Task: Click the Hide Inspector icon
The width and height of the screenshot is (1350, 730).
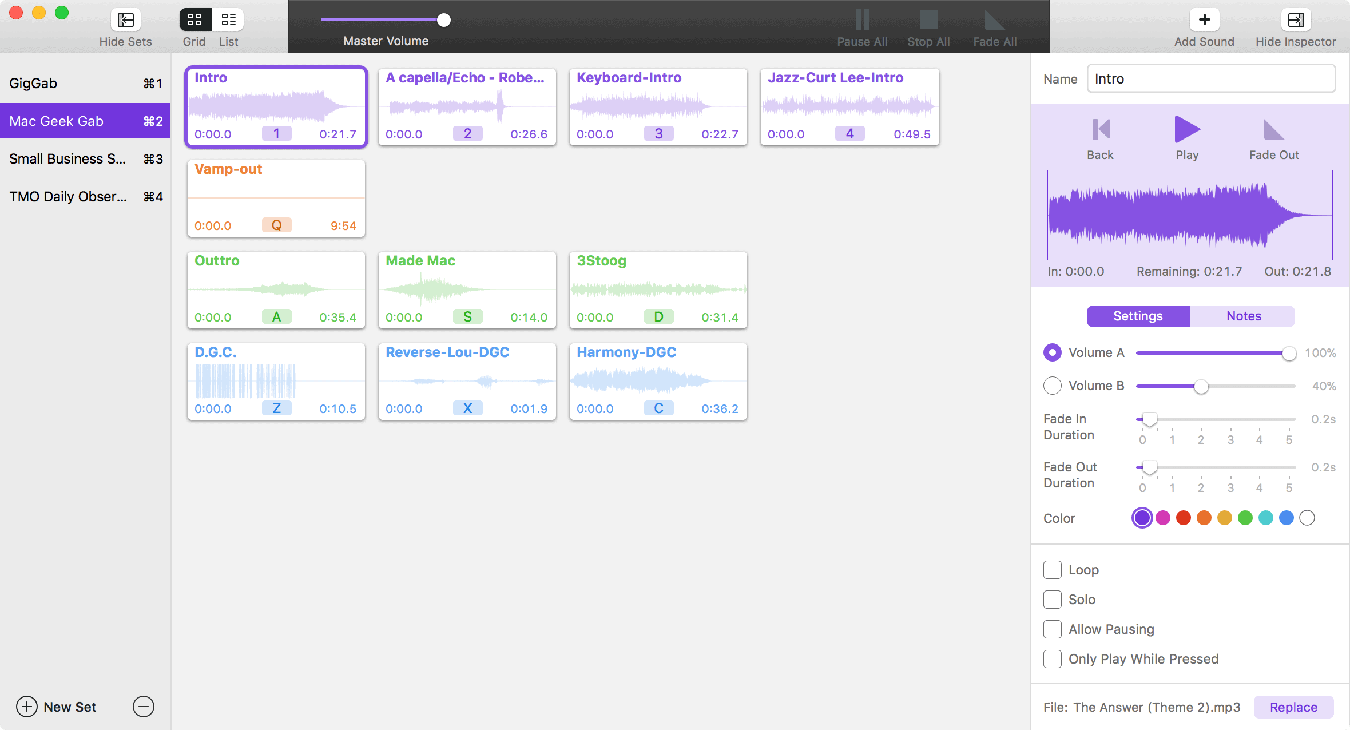Action: [1295, 20]
